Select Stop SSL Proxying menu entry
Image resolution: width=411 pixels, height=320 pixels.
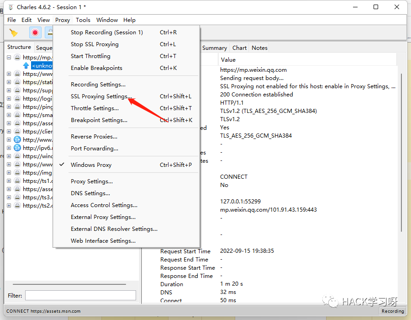126,44
